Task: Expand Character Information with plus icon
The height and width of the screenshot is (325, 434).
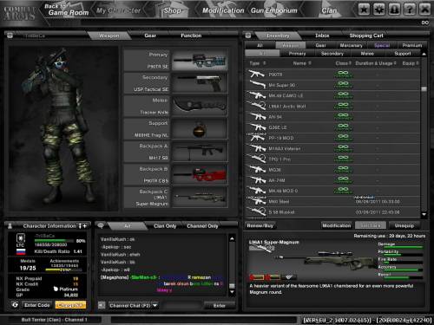Action: coord(84,225)
